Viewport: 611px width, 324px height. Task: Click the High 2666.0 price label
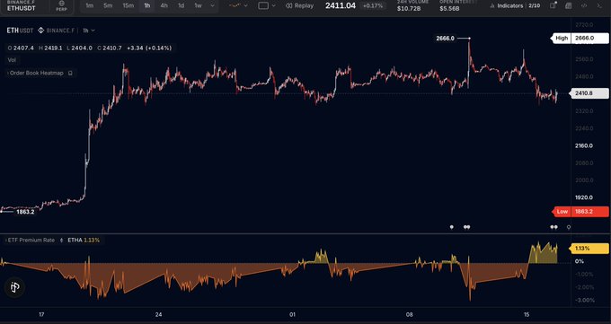click(580, 39)
